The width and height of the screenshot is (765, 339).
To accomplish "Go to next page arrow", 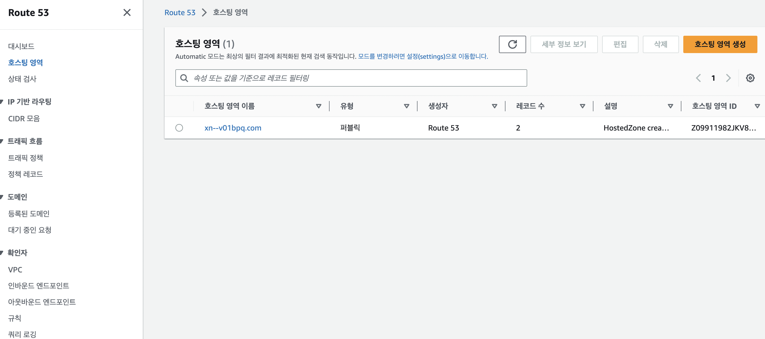I will pyautogui.click(x=728, y=78).
